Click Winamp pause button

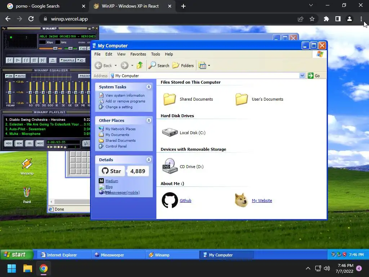(x=26, y=61)
